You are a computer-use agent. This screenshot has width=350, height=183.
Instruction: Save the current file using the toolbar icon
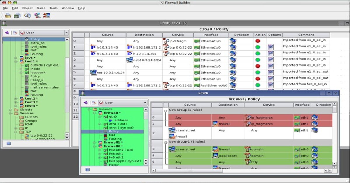[17, 15]
